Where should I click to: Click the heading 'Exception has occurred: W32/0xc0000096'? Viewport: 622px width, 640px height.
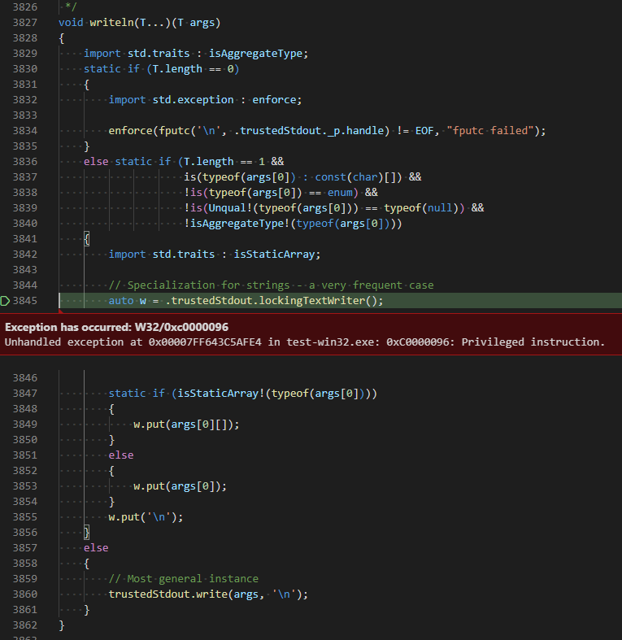(x=117, y=328)
